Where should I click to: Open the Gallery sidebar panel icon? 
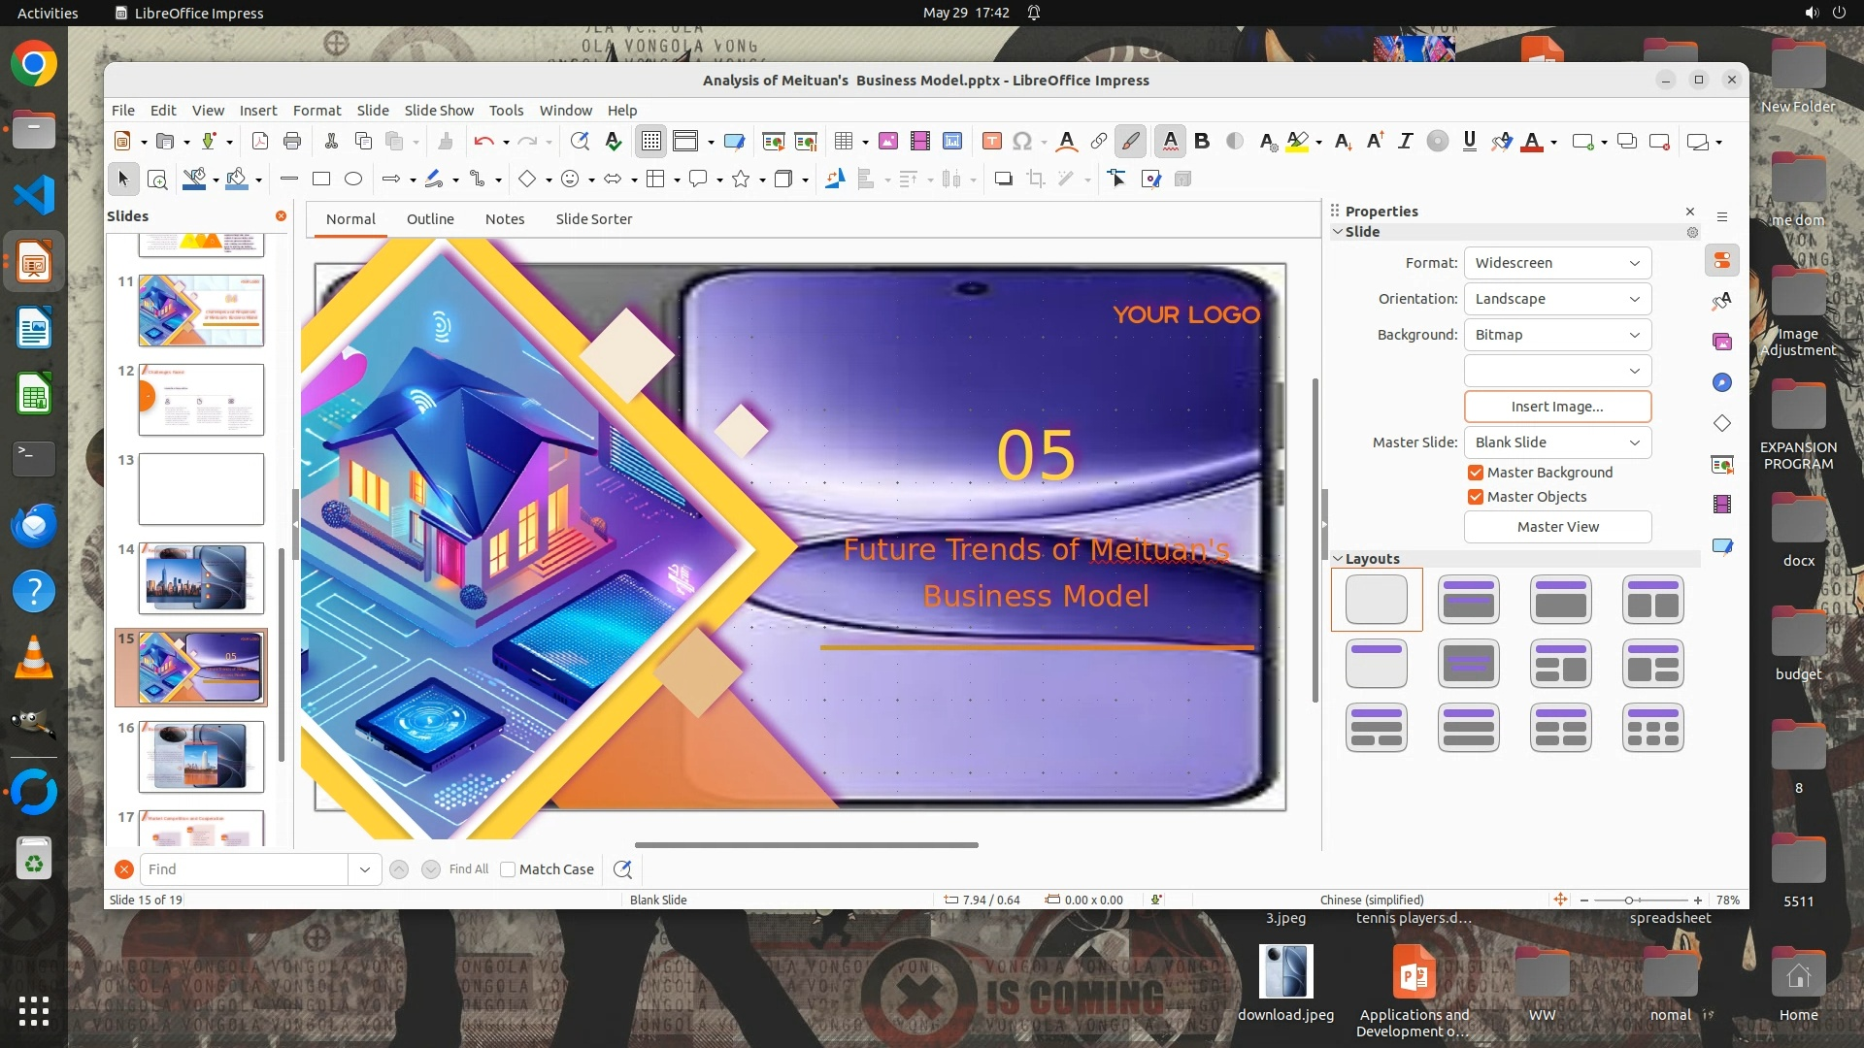click(1722, 342)
